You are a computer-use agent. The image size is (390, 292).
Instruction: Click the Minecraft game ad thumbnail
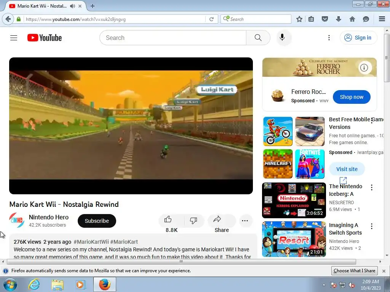(x=278, y=164)
